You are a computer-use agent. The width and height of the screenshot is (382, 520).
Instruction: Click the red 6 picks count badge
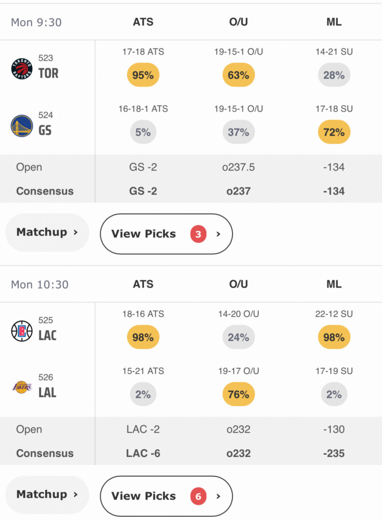[198, 497]
